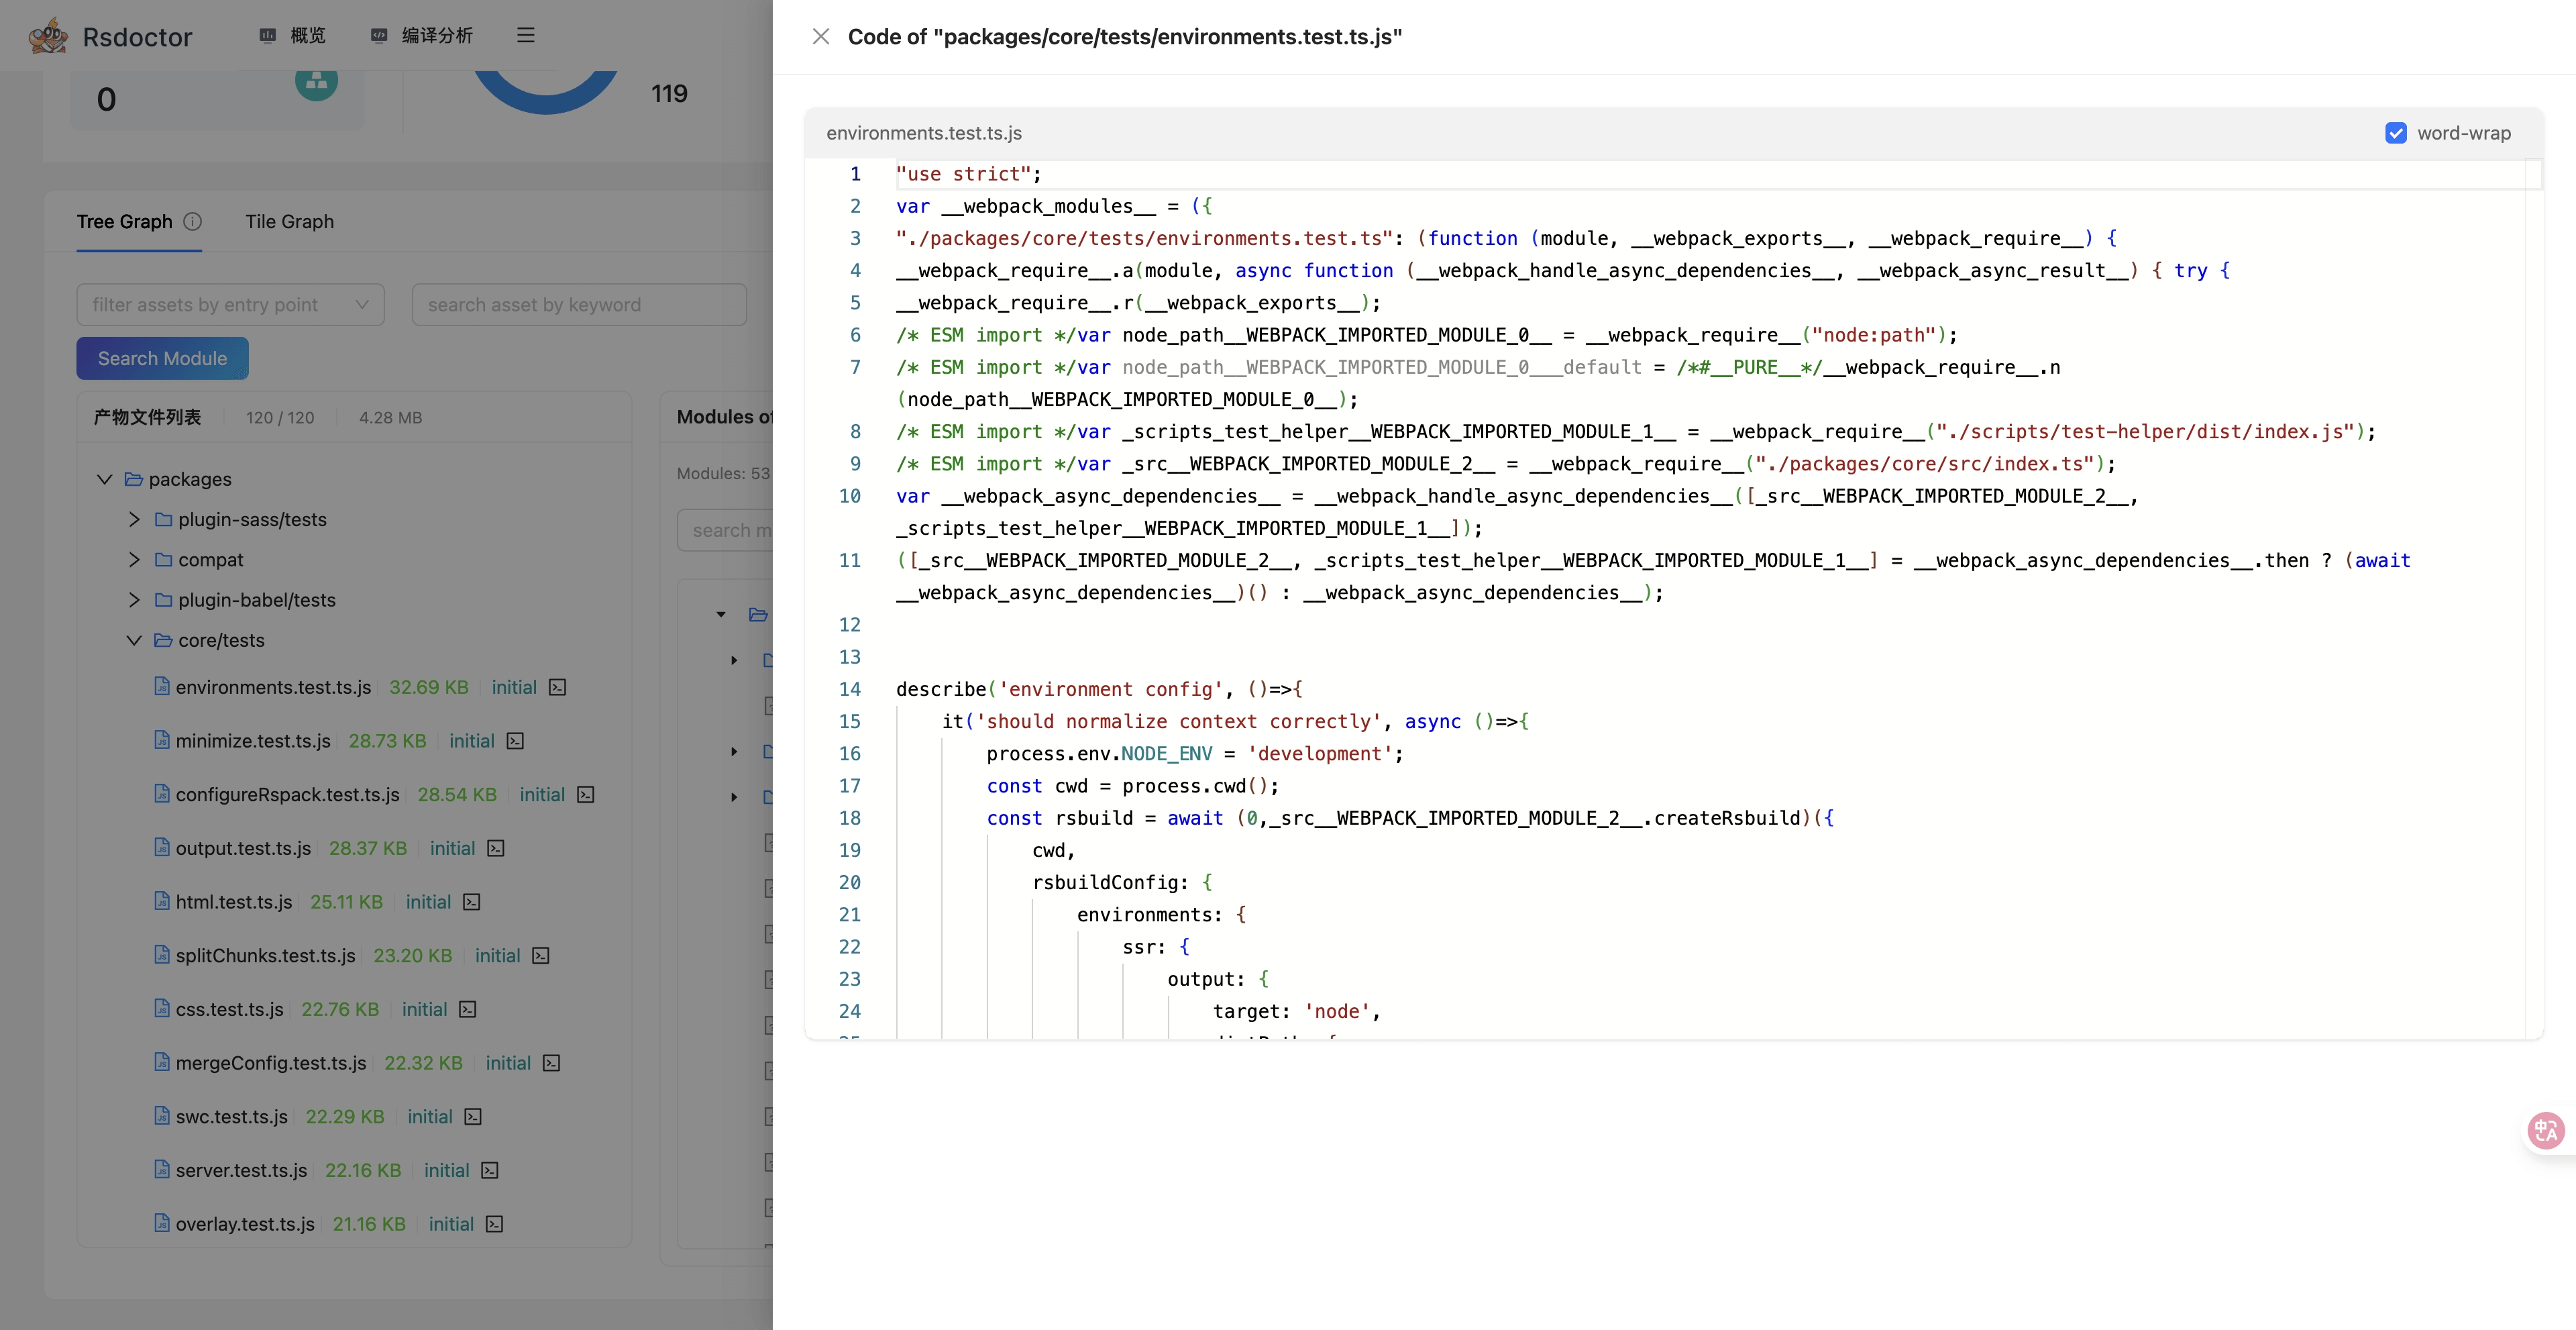The height and width of the screenshot is (1330, 2576).
Task: Open code viewer icon for overlay.test.ts.js
Action: point(495,1224)
